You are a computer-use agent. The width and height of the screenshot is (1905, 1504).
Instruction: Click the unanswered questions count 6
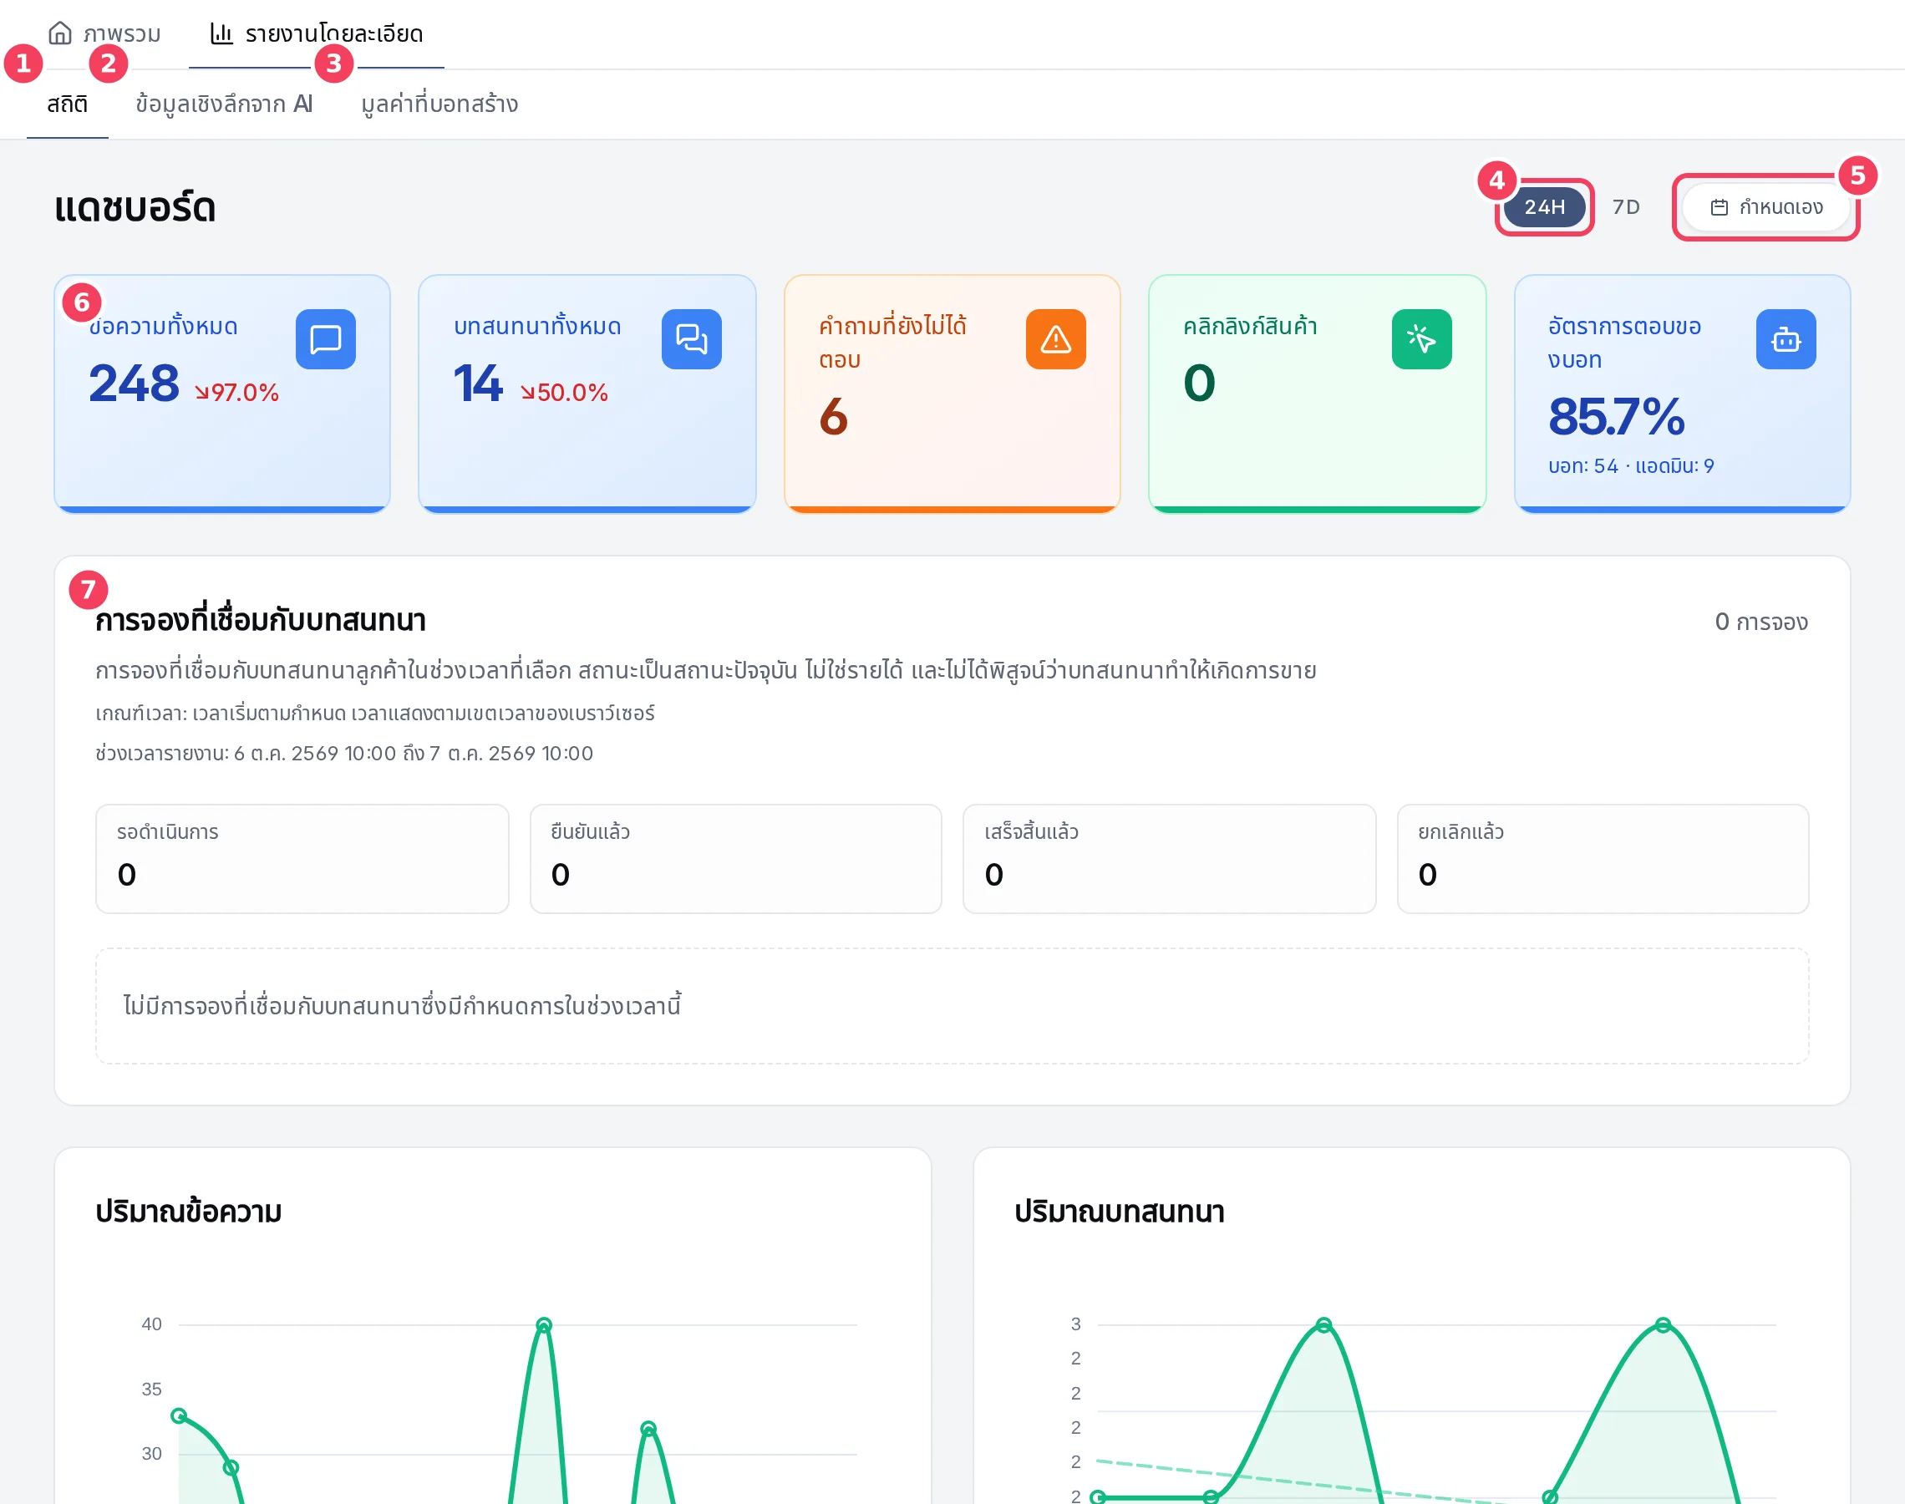833,416
